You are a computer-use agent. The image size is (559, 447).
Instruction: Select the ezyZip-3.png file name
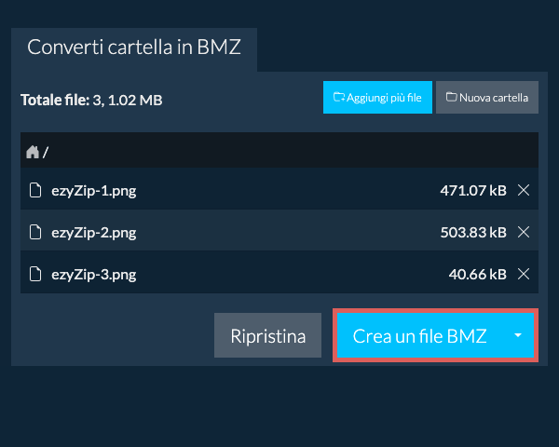[x=94, y=274]
